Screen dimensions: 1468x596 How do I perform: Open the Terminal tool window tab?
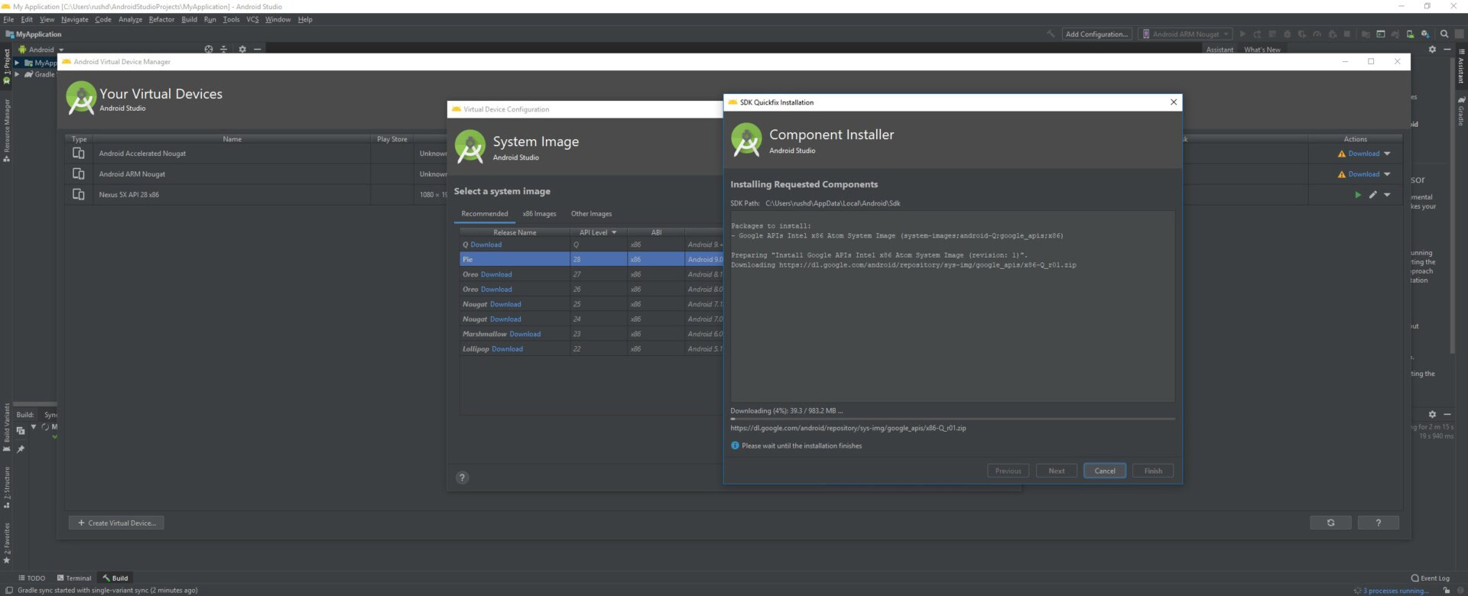coord(74,578)
